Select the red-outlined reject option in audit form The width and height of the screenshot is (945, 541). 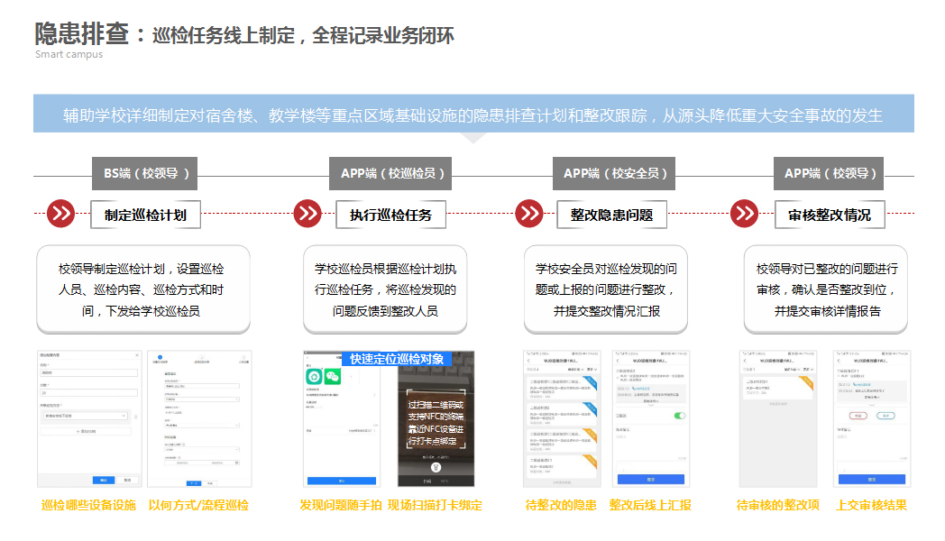point(858,416)
